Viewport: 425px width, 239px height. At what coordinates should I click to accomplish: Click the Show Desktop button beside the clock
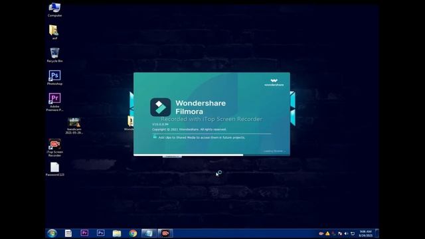coord(377,233)
